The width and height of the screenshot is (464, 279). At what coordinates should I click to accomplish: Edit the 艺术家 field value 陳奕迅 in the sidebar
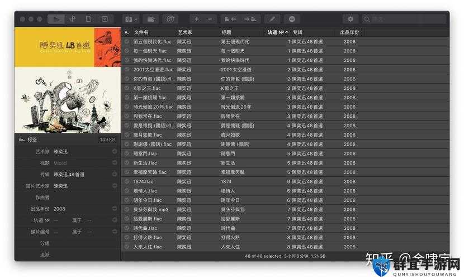61,151
